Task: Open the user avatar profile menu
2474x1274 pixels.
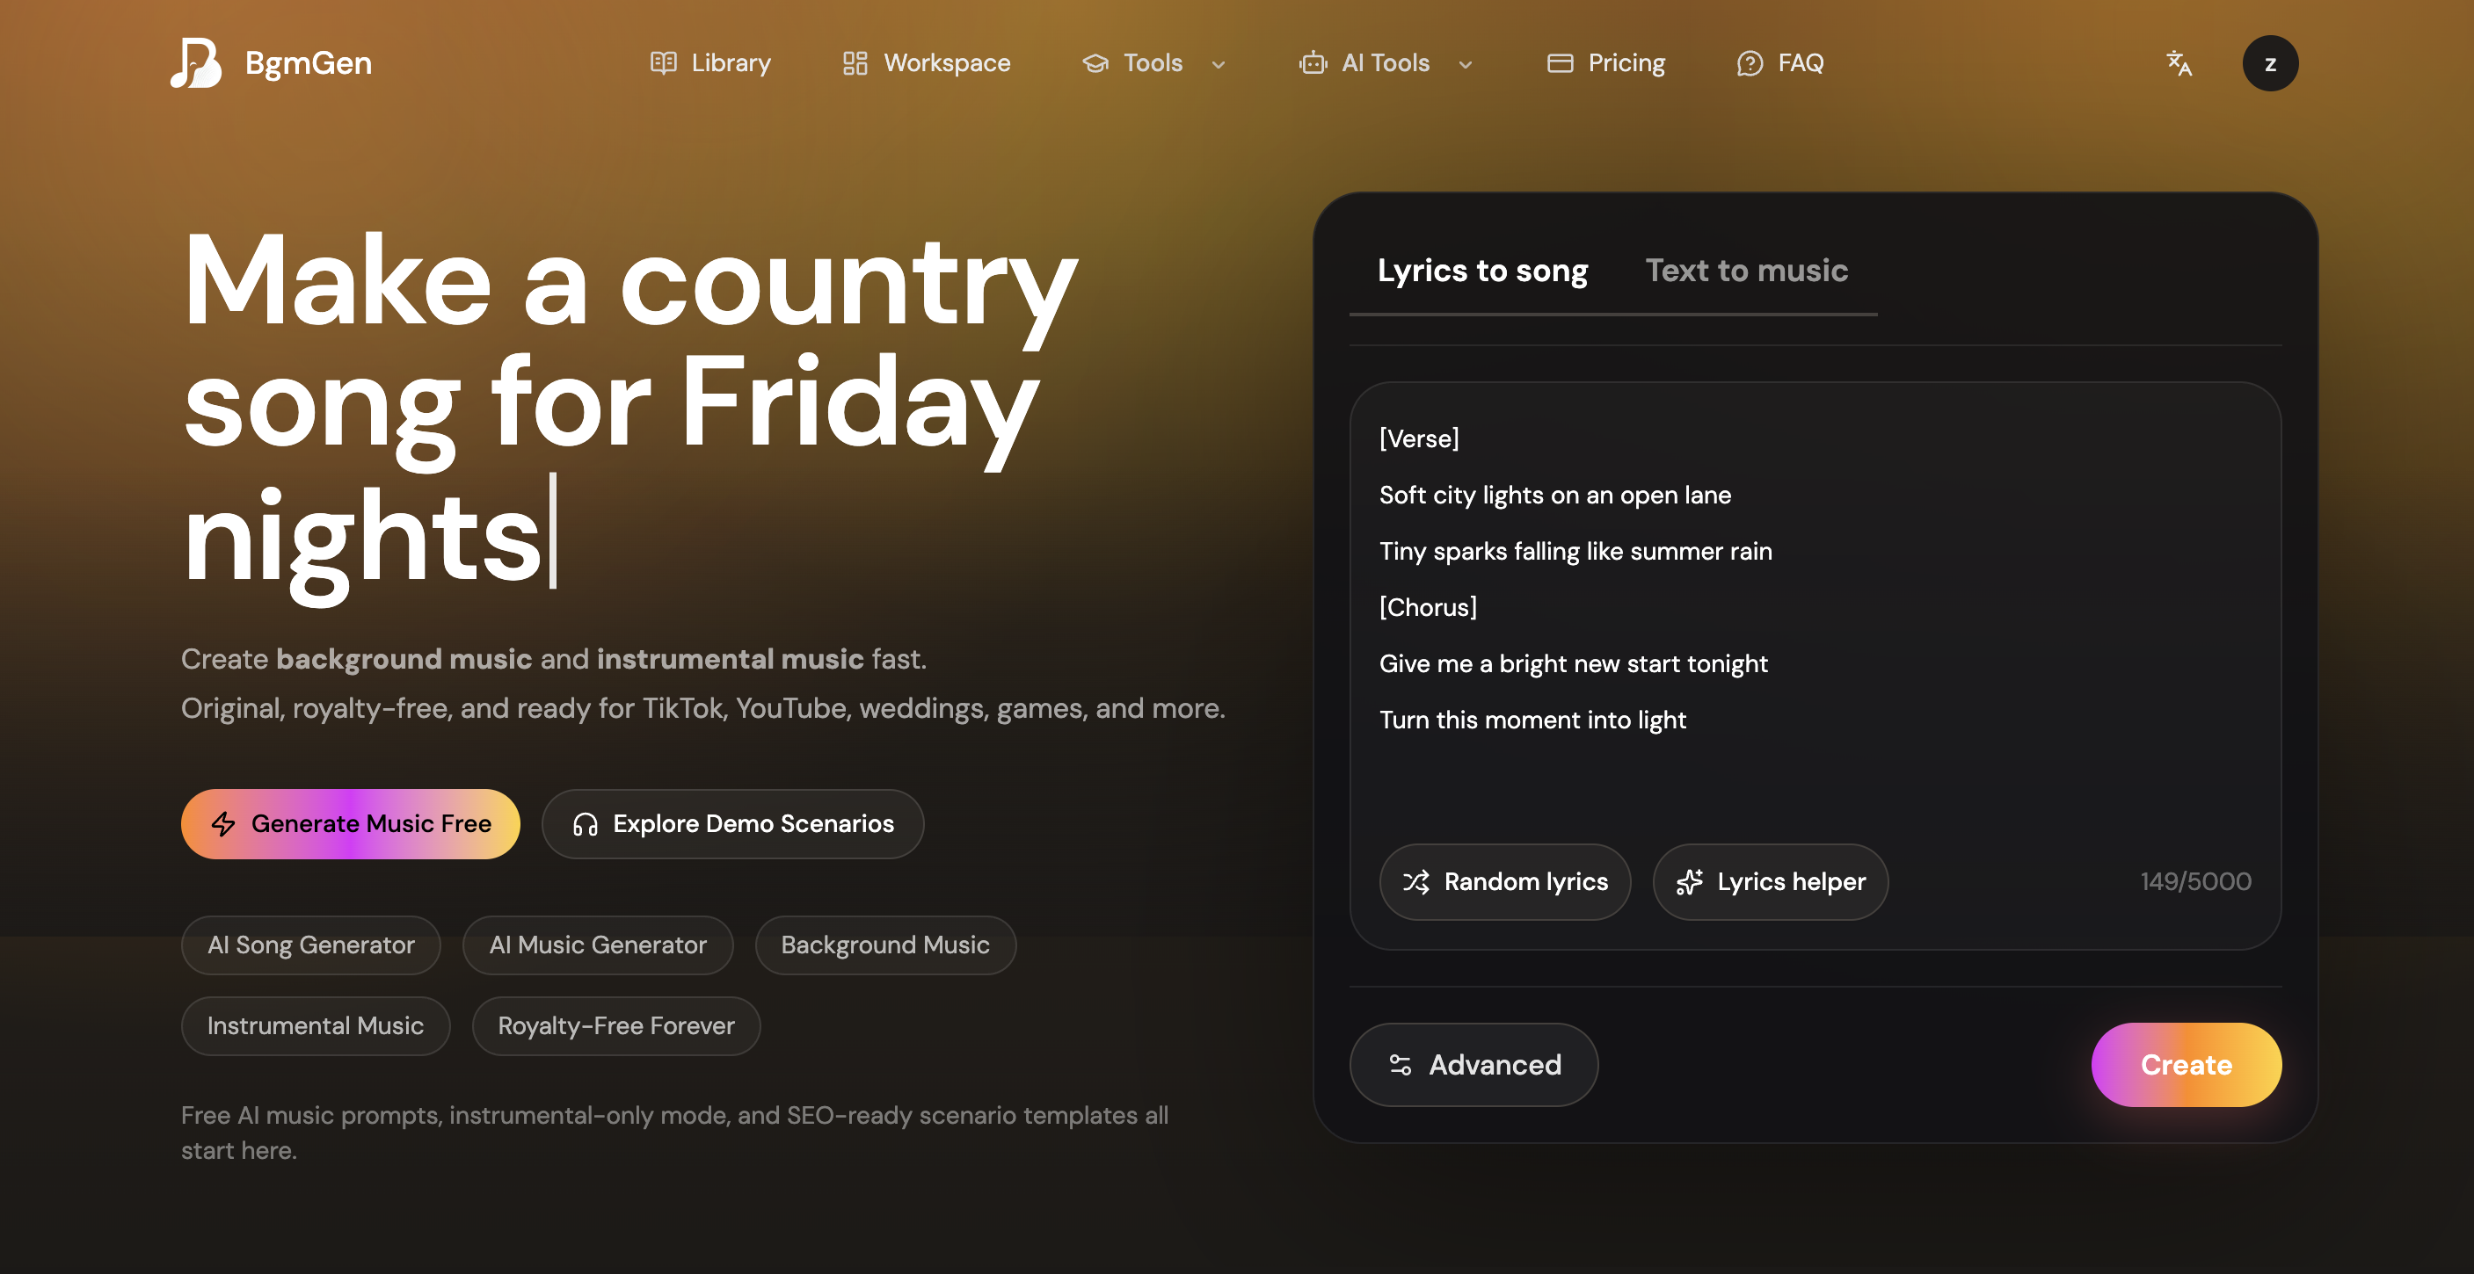Action: (2269, 63)
